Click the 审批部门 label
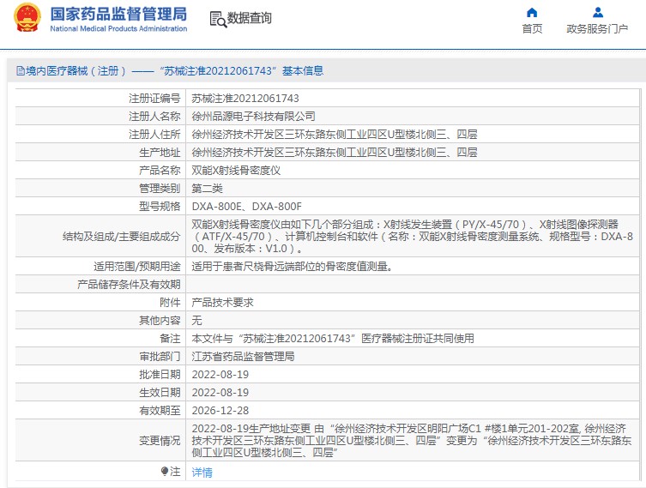The width and height of the screenshot is (646, 488). tap(160, 357)
